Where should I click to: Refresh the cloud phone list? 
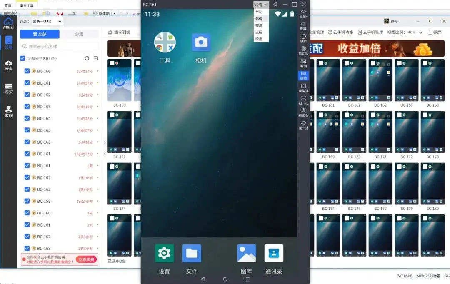click(x=87, y=58)
